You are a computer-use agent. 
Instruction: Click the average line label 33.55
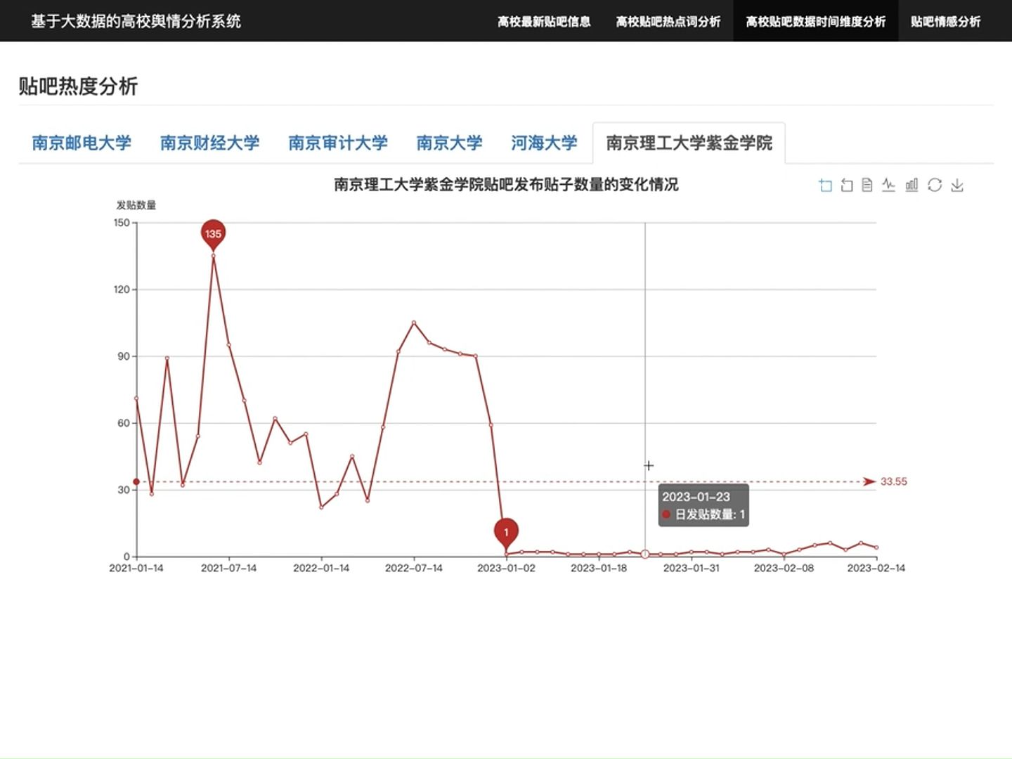894,481
